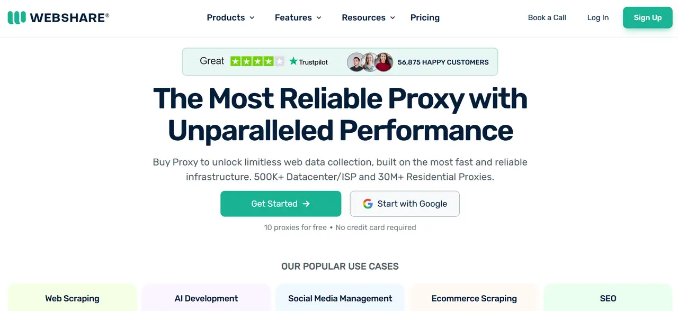The width and height of the screenshot is (678, 311).
Task: Open the Pricing page
Action: click(425, 17)
